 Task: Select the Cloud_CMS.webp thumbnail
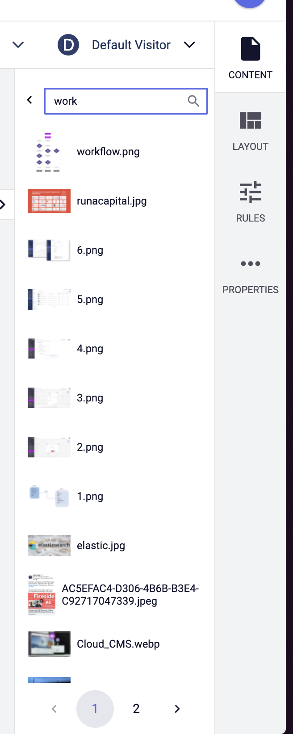click(x=49, y=644)
